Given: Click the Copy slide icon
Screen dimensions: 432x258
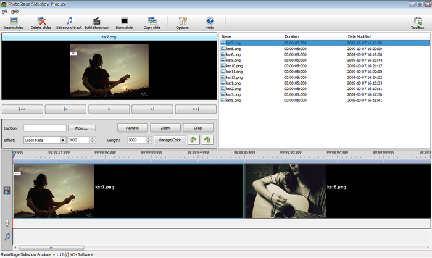Looking at the screenshot, I should [152, 22].
